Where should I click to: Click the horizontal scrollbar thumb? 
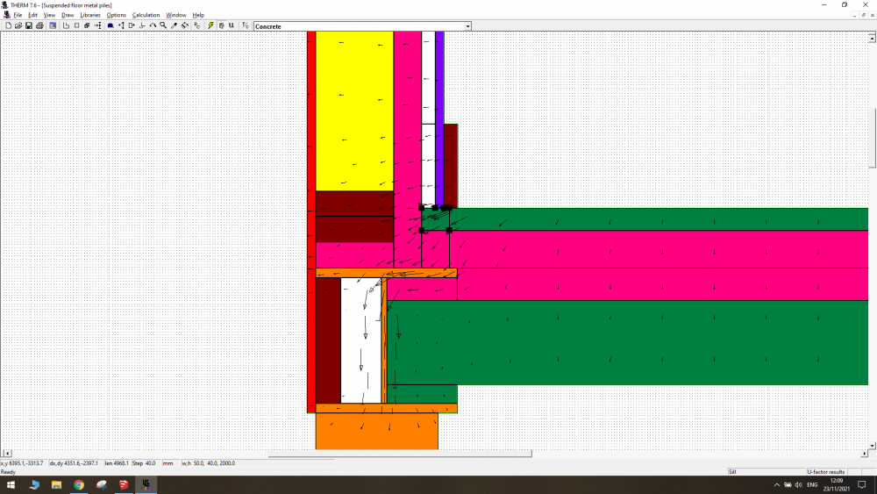pos(399,453)
